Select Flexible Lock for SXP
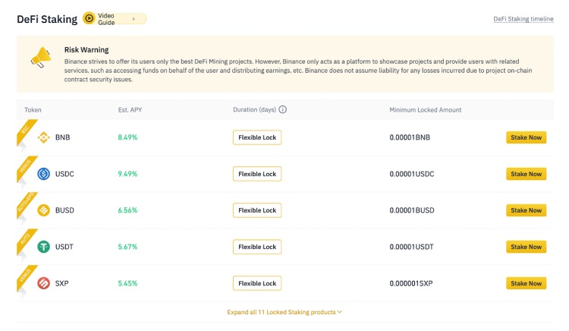 point(257,283)
